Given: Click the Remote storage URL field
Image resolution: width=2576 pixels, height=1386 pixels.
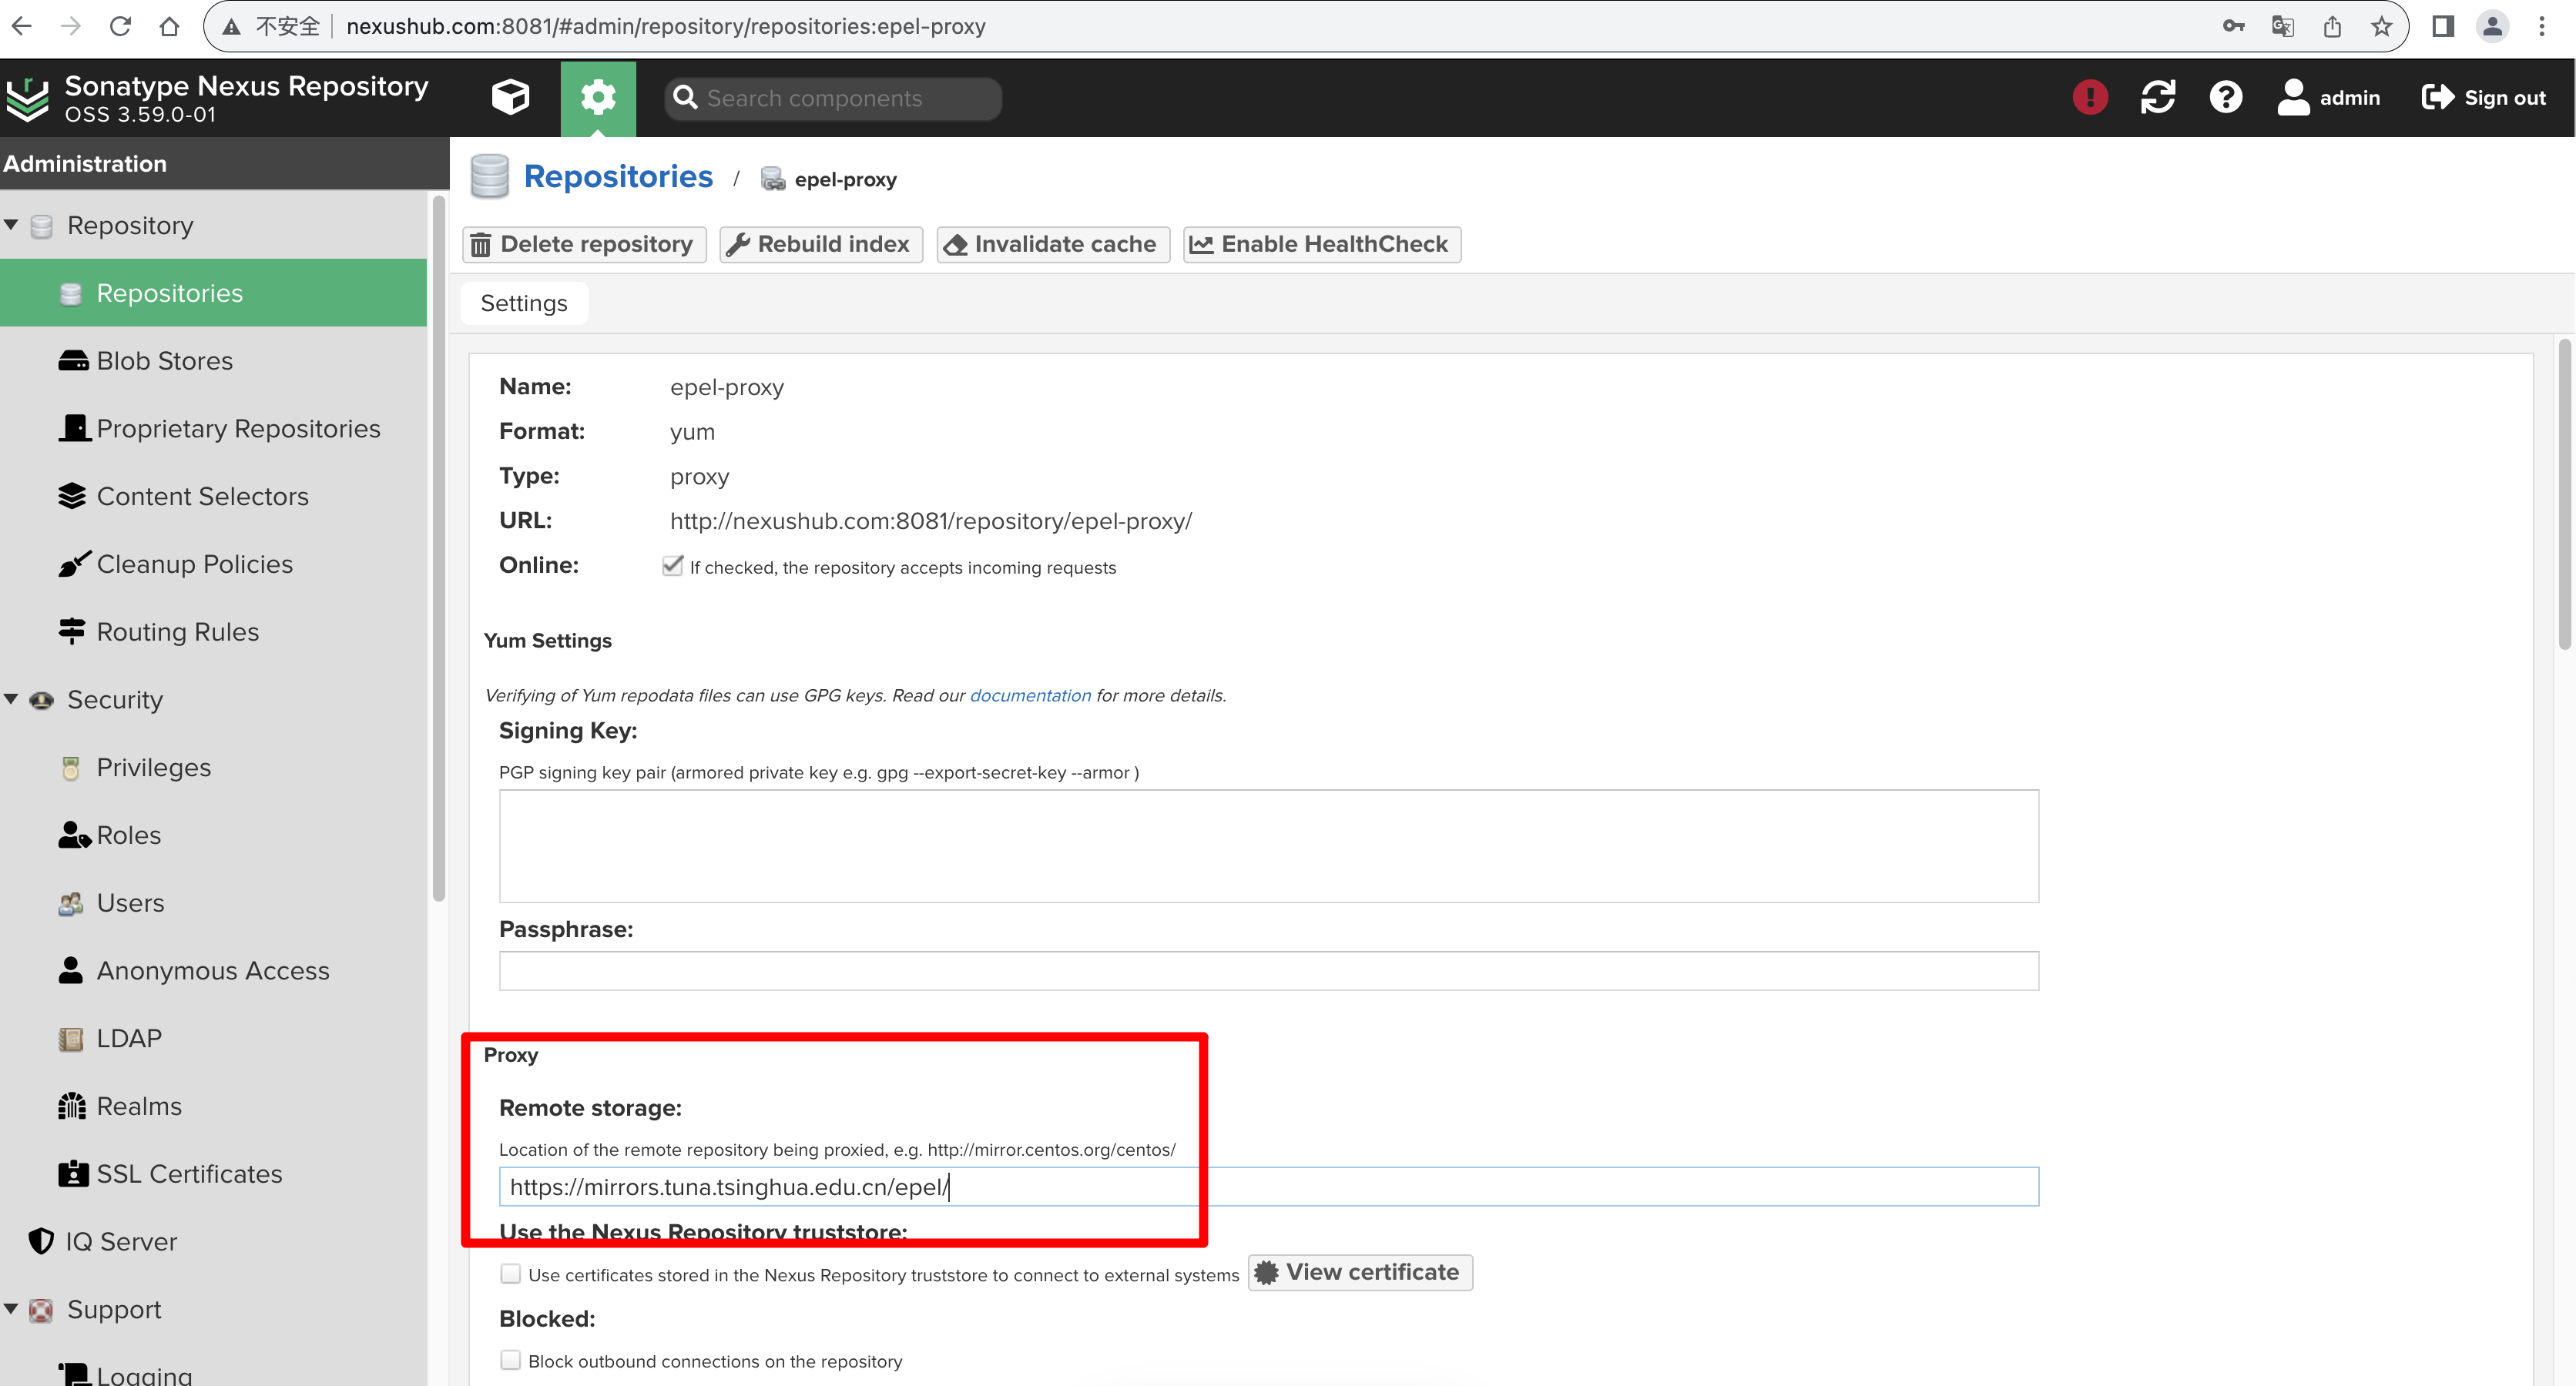Looking at the screenshot, I should coord(1269,1187).
